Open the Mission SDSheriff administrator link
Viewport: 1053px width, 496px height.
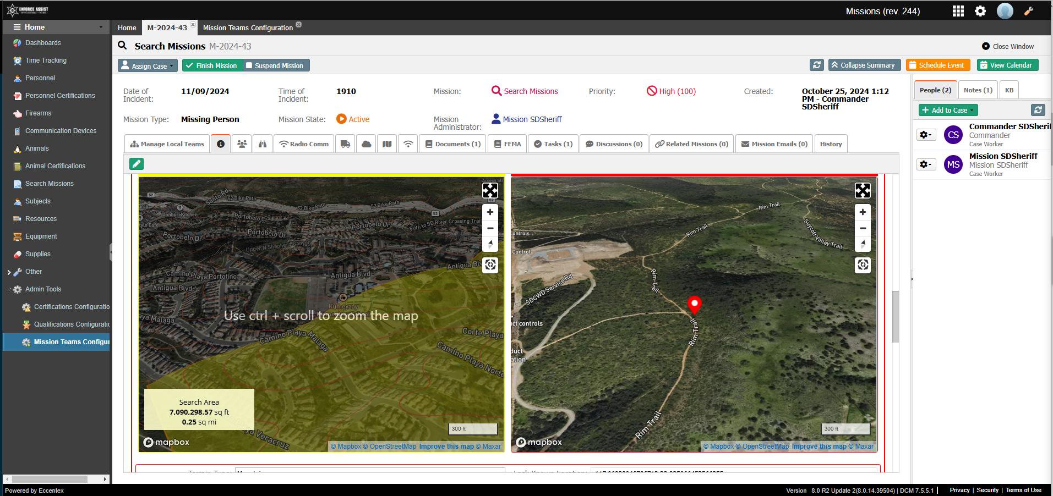click(x=527, y=119)
